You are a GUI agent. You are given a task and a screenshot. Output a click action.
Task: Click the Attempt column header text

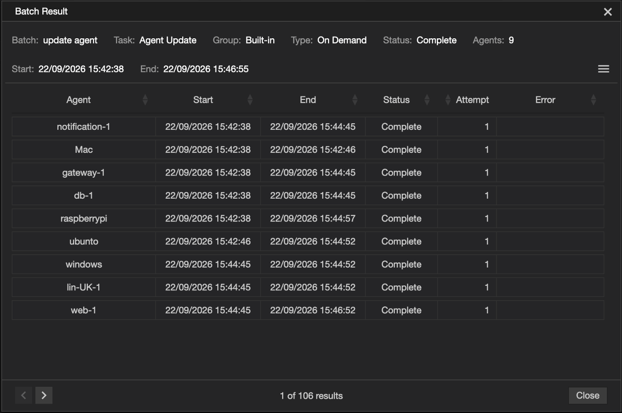tap(472, 100)
